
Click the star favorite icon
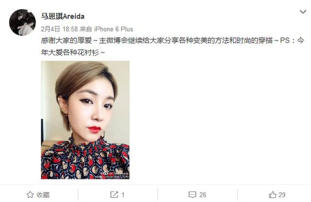click(30, 195)
